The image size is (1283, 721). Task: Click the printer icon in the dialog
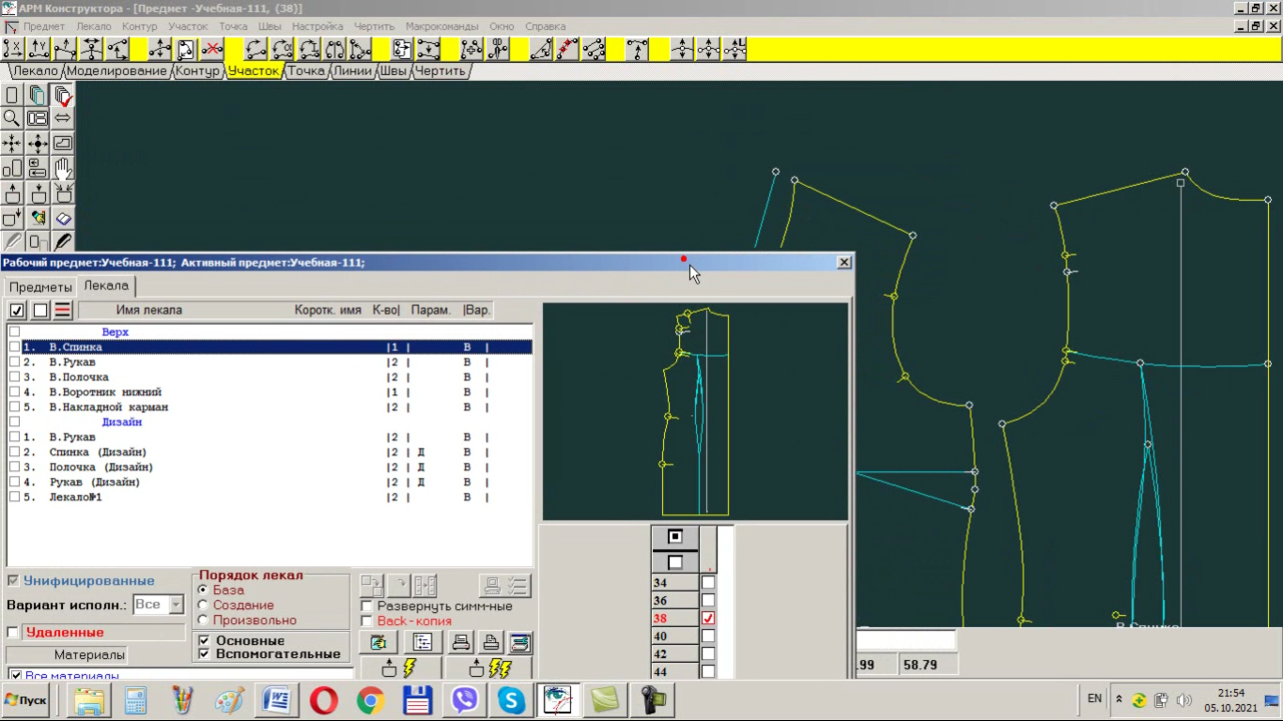point(460,643)
